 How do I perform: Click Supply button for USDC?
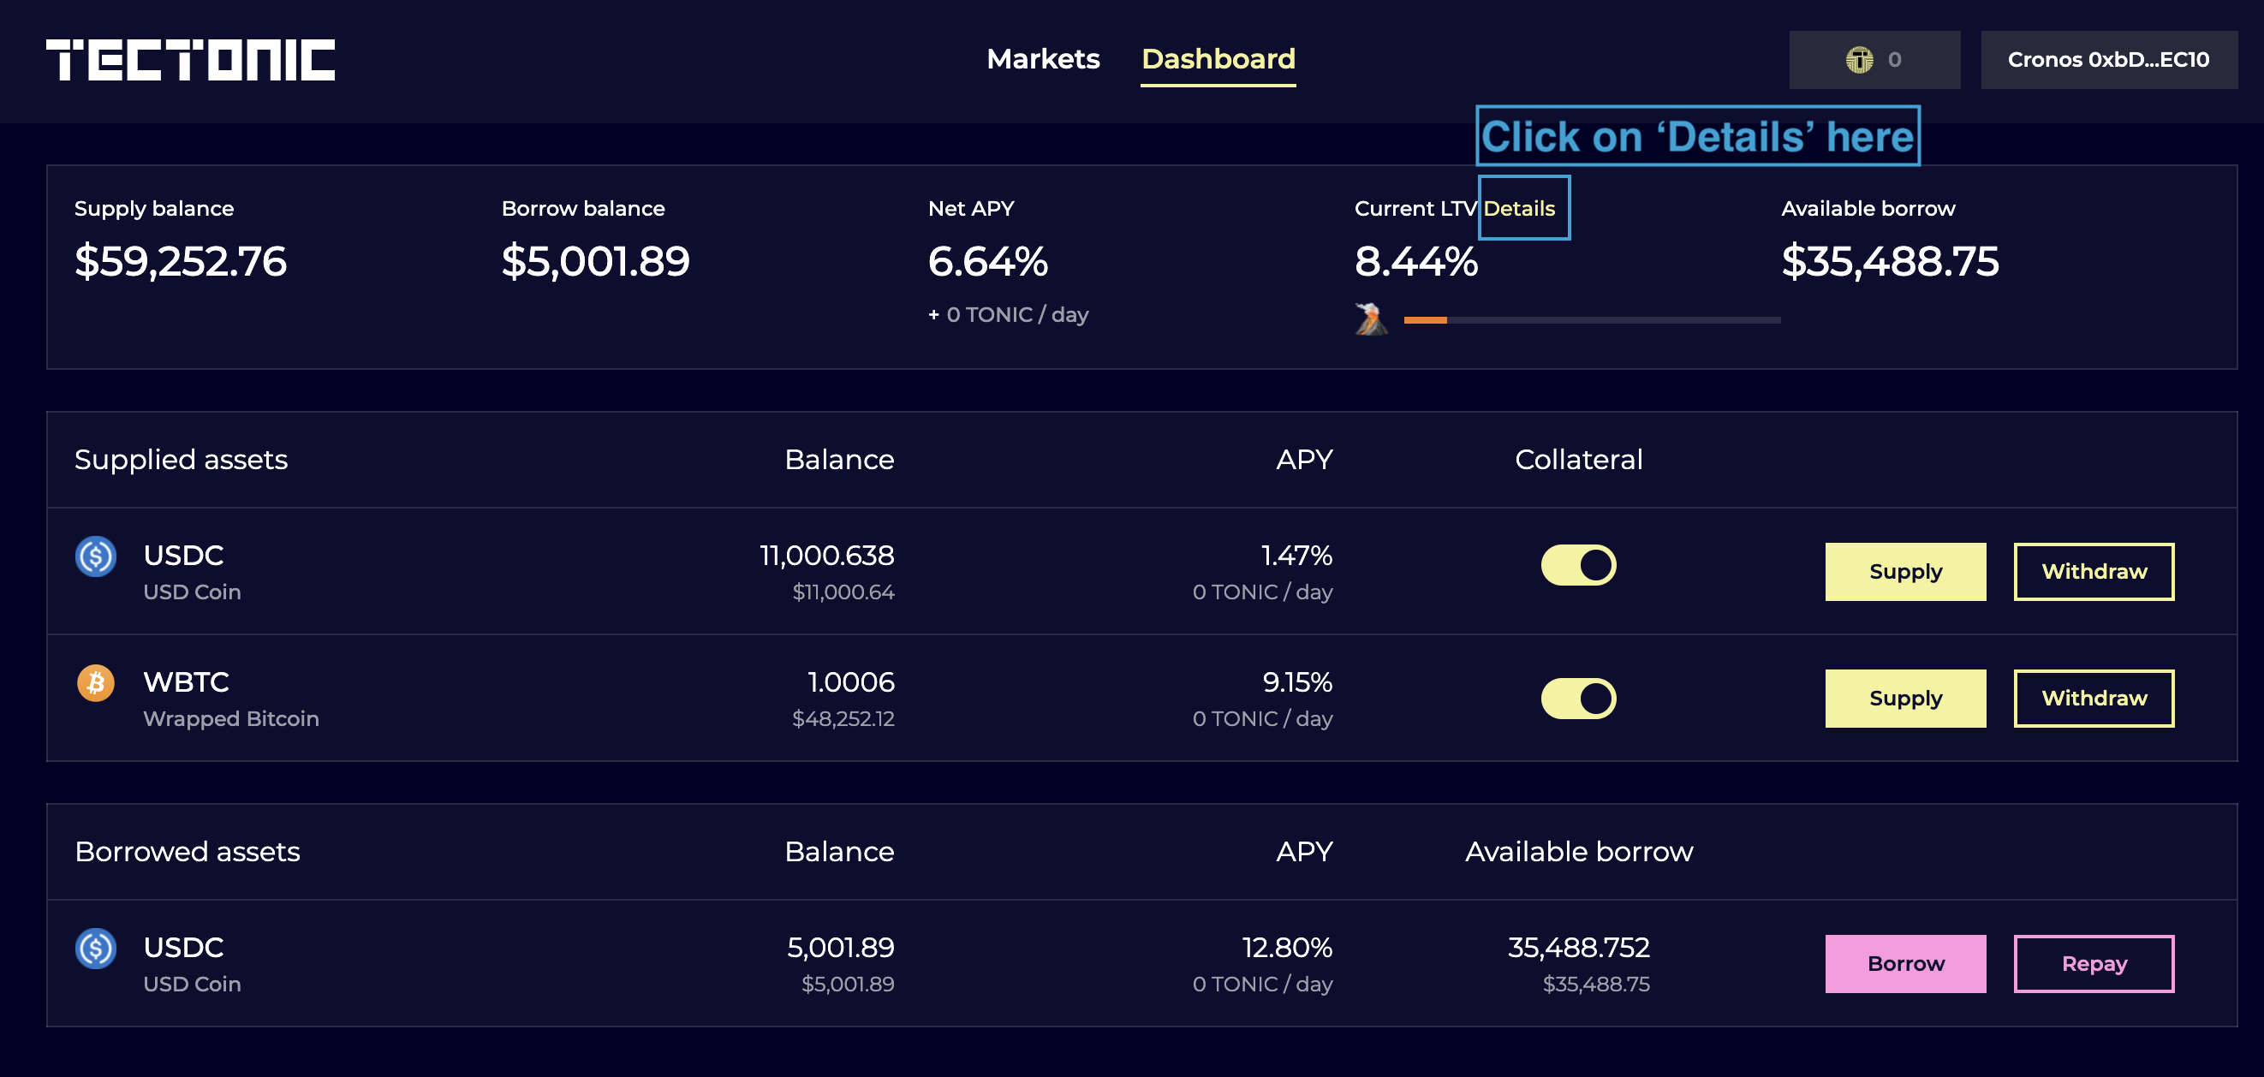click(x=1905, y=571)
